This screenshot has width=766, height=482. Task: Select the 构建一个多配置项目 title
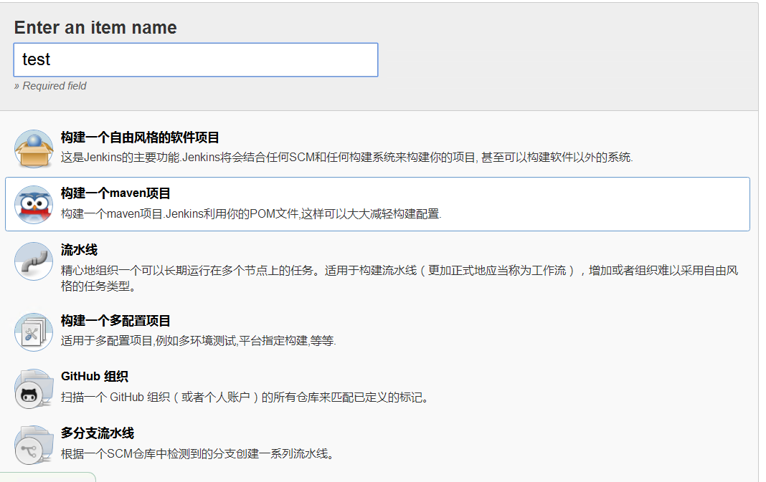coord(115,321)
